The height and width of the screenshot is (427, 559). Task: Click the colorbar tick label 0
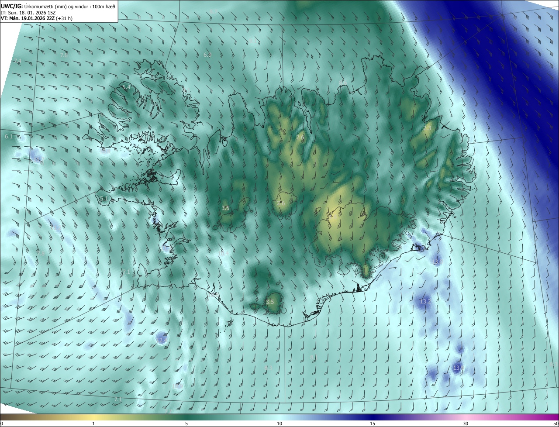click(x=1, y=424)
